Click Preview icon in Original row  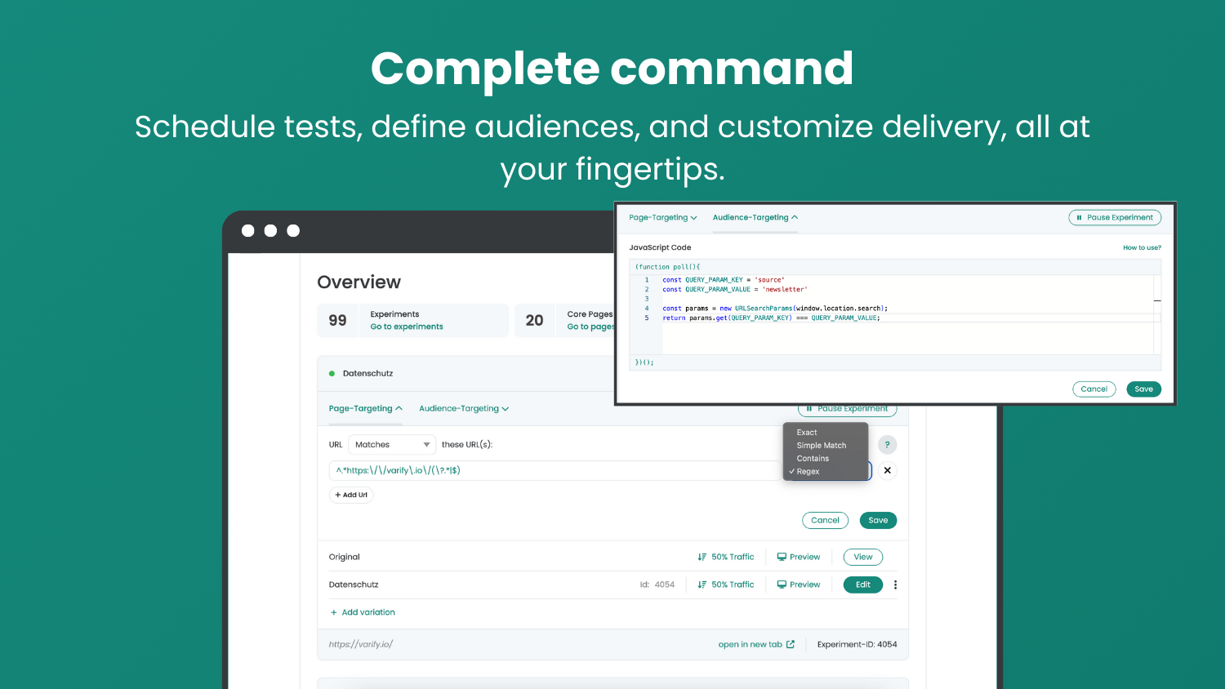click(x=782, y=557)
